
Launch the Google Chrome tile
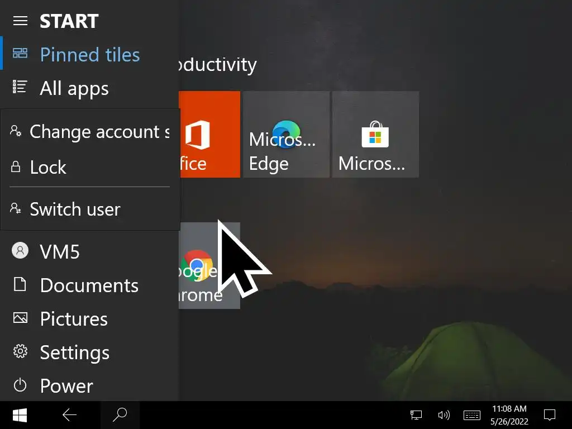(209, 265)
